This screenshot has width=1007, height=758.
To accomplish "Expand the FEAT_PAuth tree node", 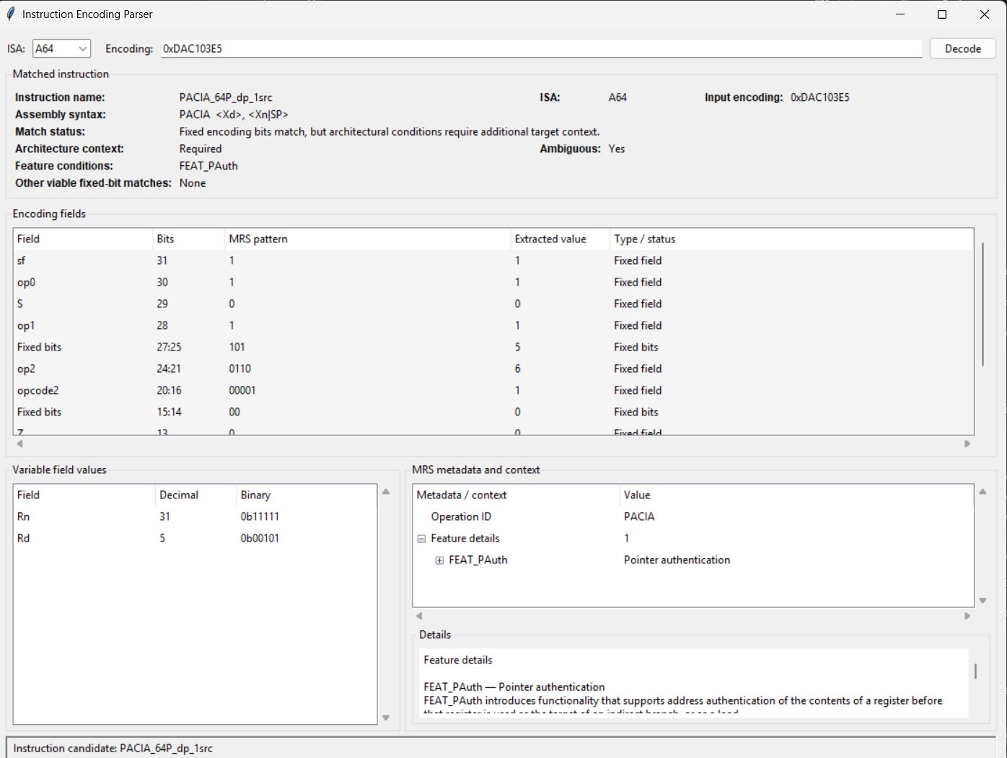I will coord(439,560).
